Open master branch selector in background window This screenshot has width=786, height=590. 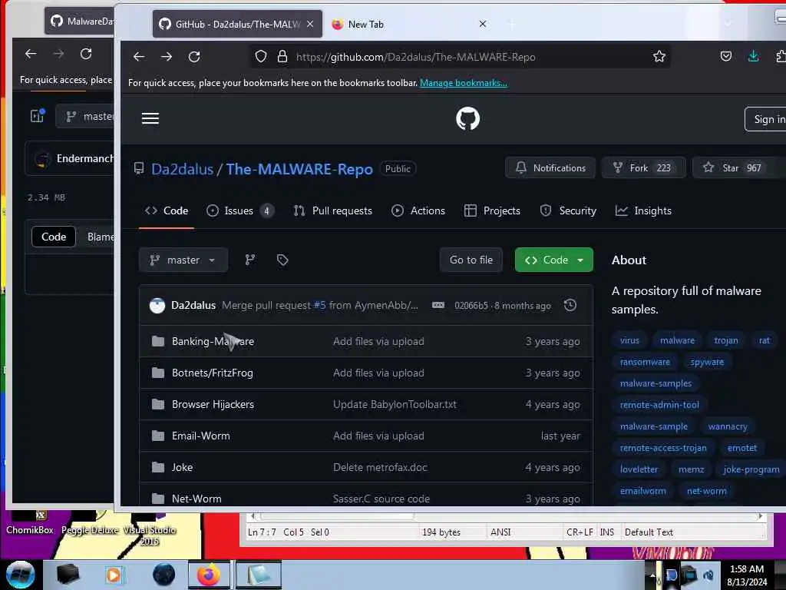[x=85, y=117]
